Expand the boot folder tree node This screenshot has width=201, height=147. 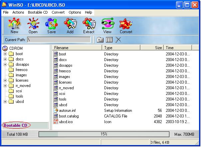coord(5,54)
